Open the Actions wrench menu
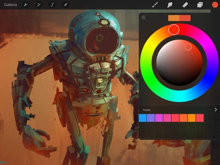The width and height of the screenshot is (220, 165). (x=26, y=5)
